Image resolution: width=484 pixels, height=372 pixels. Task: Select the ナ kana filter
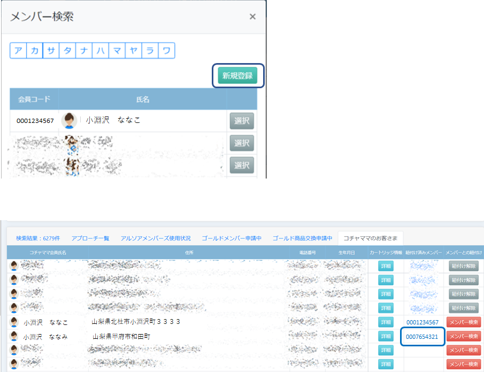(84, 51)
